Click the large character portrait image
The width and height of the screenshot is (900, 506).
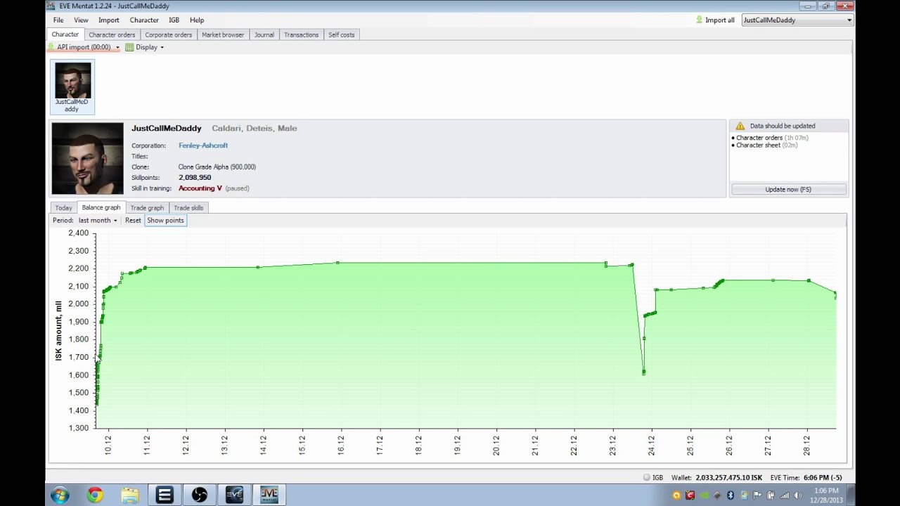87,159
